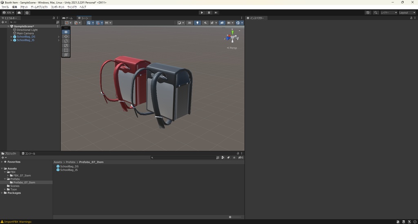Screen dimensions: 418x224
Task: Open the gizmos dropdown arrow
Action: 242,23
